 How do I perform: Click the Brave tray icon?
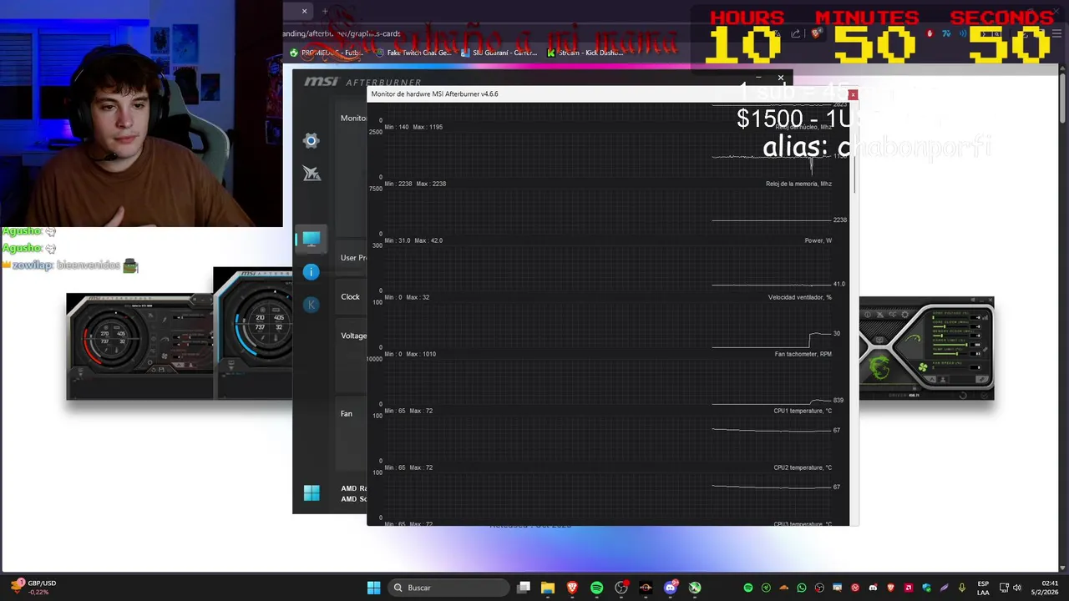tap(891, 588)
